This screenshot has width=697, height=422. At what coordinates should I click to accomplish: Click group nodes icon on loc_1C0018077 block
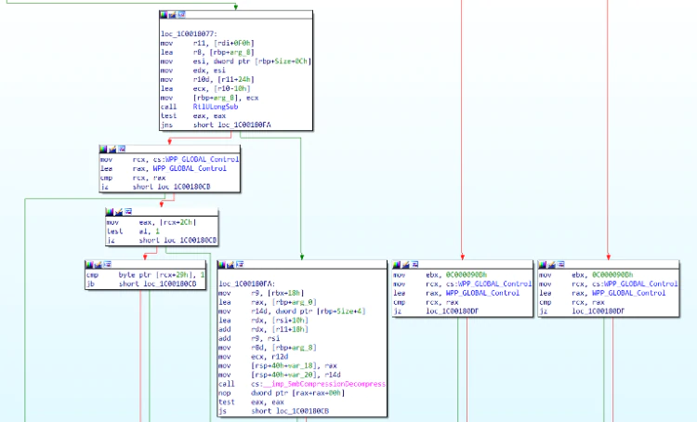pyautogui.click(x=181, y=15)
